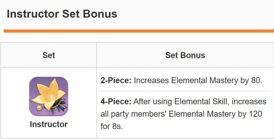Click 'Elemental Skill' in the 4-Piece description
Viewport: 274px width, 139px height.
tap(196, 102)
